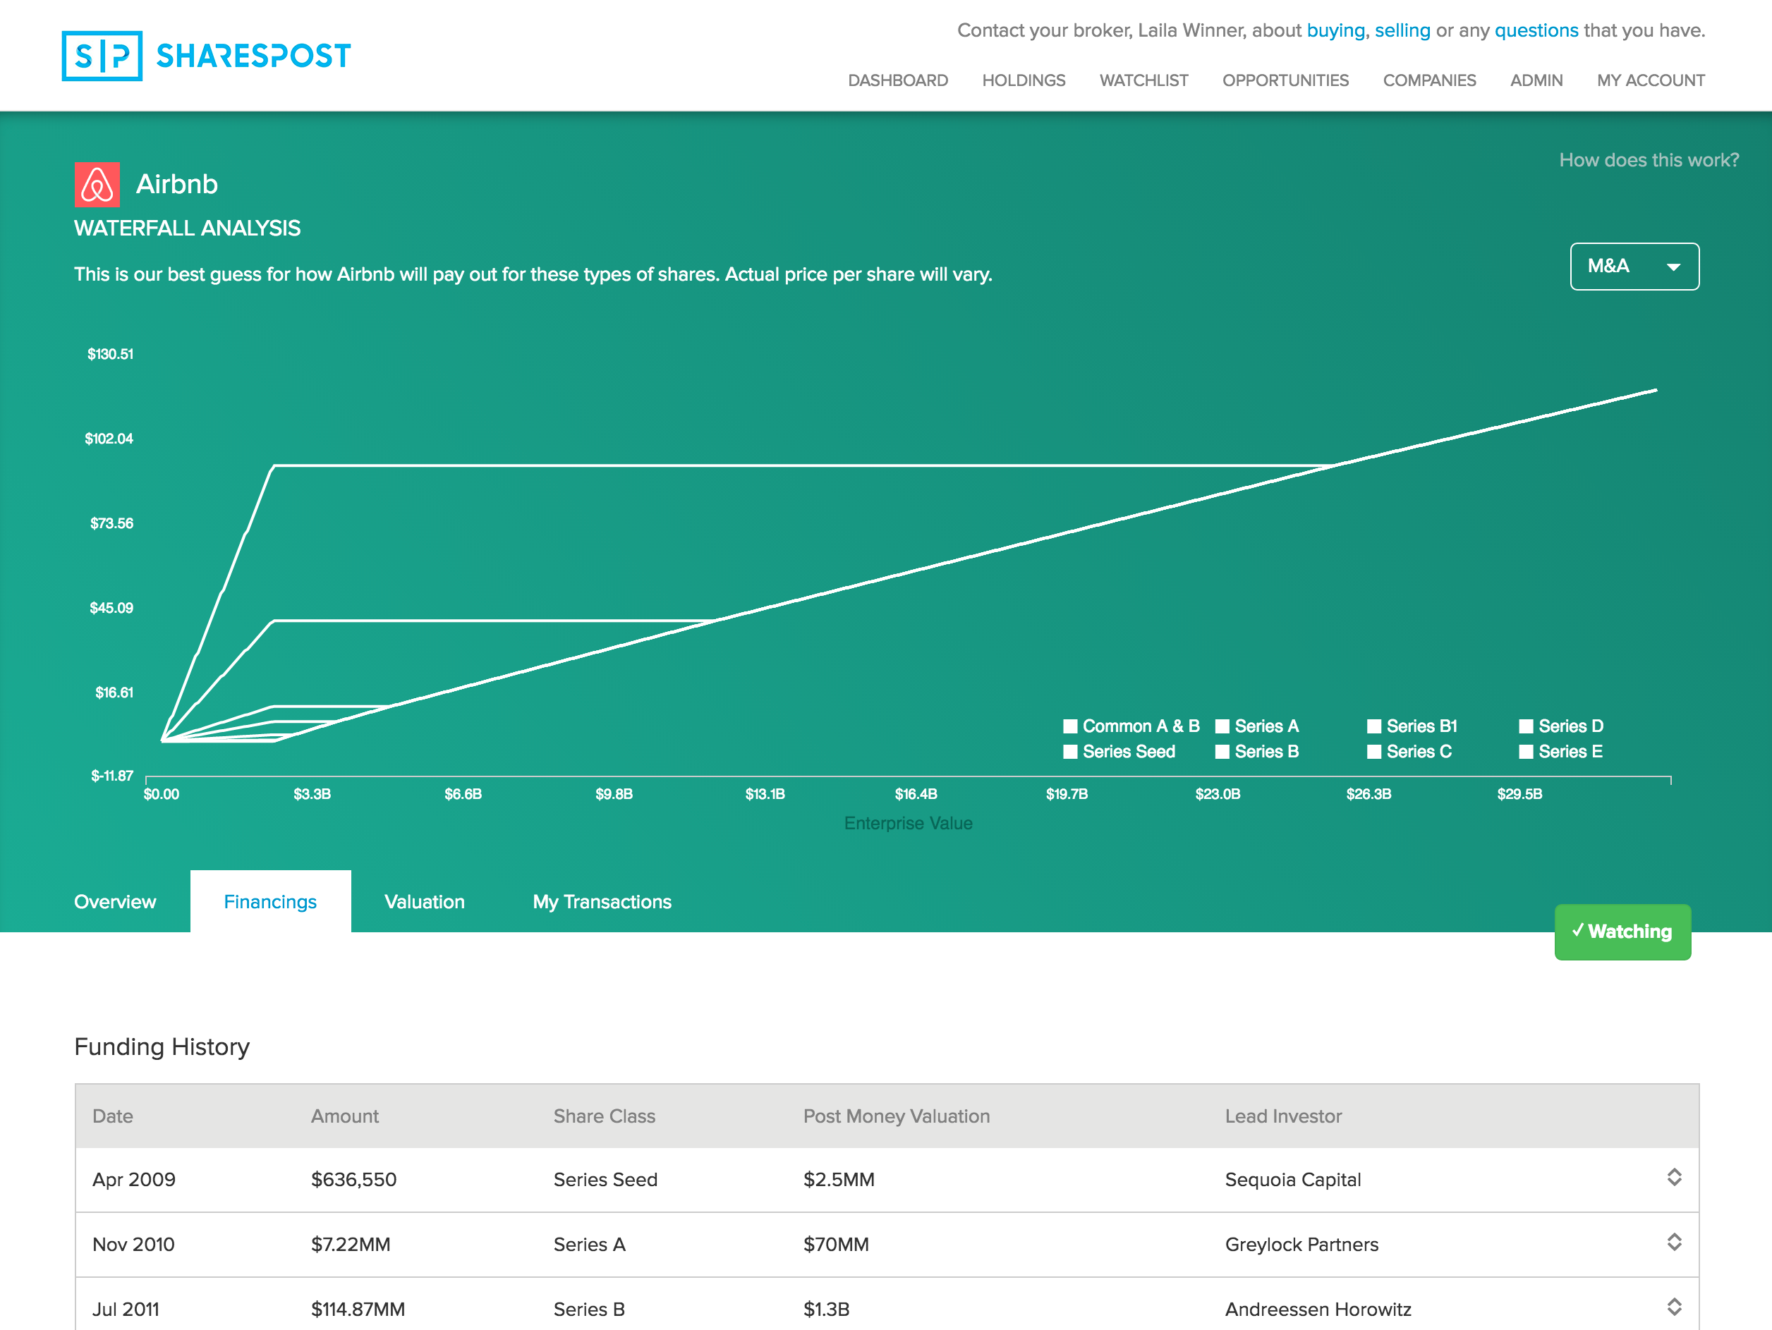Click the green Watching button
The height and width of the screenshot is (1330, 1772).
pos(1623,932)
